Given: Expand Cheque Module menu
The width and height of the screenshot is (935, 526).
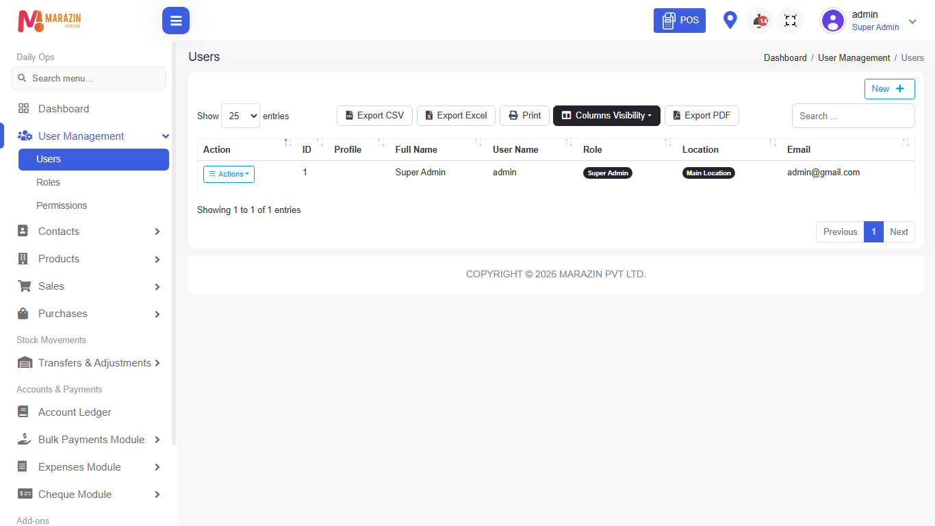Looking at the screenshot, I should [x=88, y=494].
